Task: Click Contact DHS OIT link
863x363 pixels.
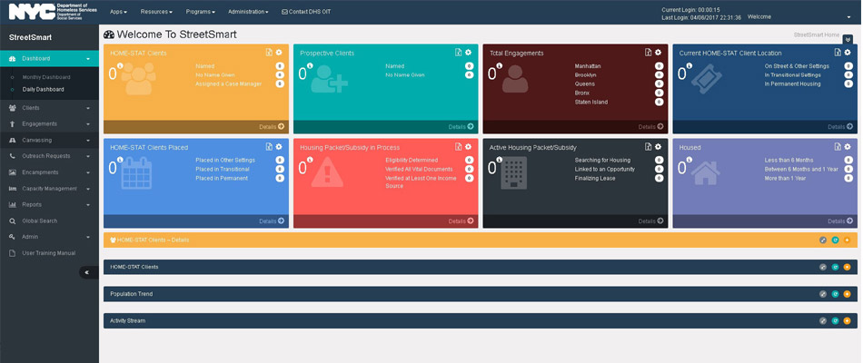Action: point(306,12)
